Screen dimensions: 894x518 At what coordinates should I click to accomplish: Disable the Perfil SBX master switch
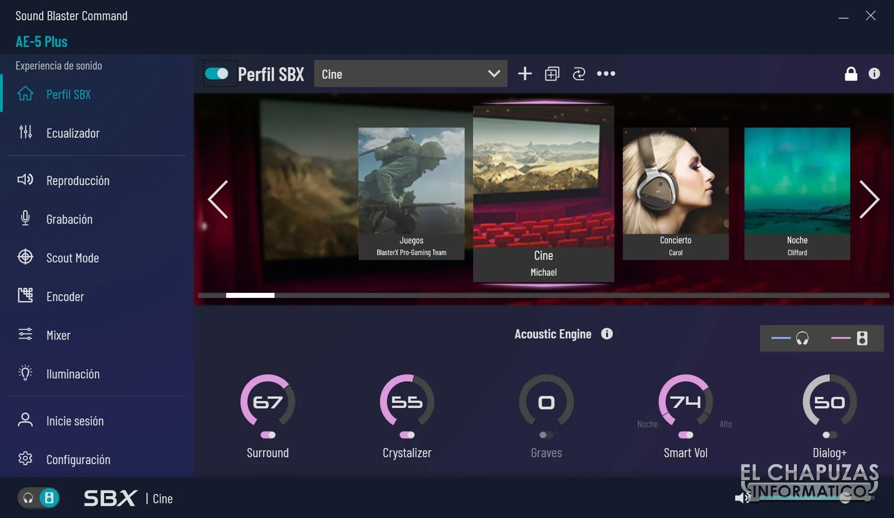[216, 74]
